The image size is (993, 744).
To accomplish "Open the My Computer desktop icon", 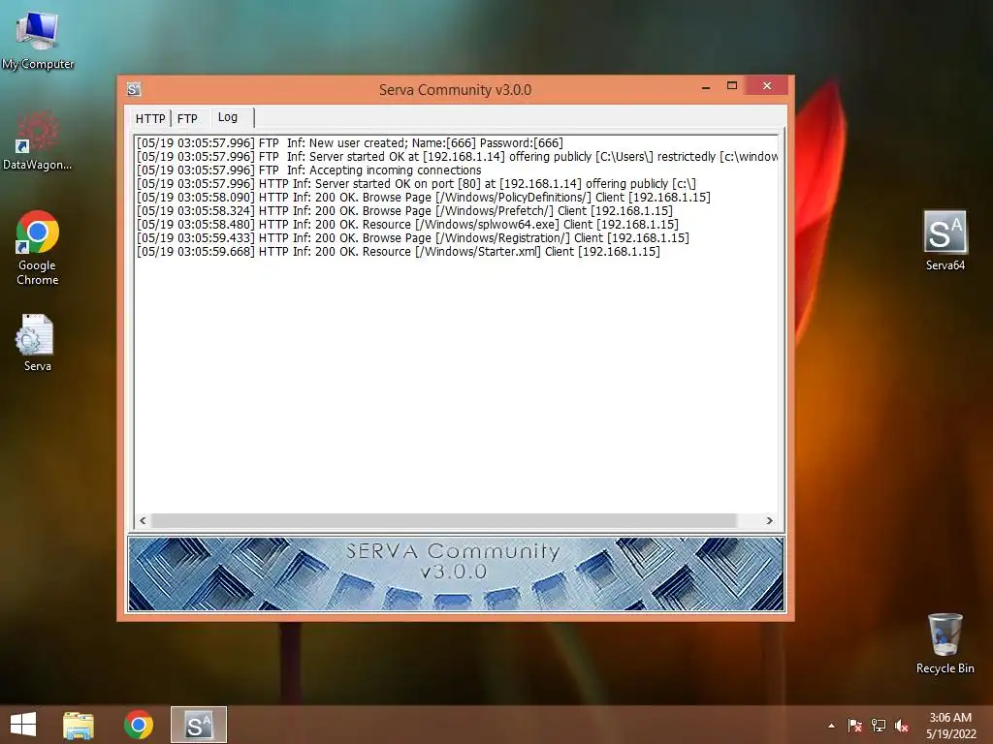I will [x=38, y=39].
